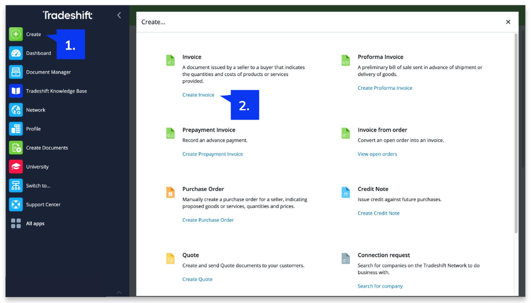Expand sidebar list with bottom chevron
This screenshot has height=303, width=531.
[x=119, y=292]
